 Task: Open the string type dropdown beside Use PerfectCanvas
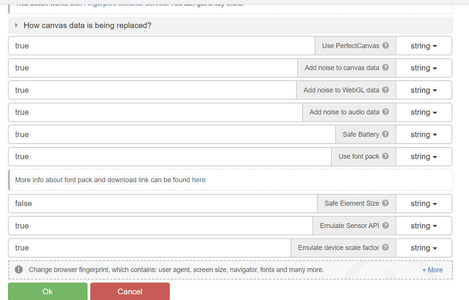pos(424,45)
